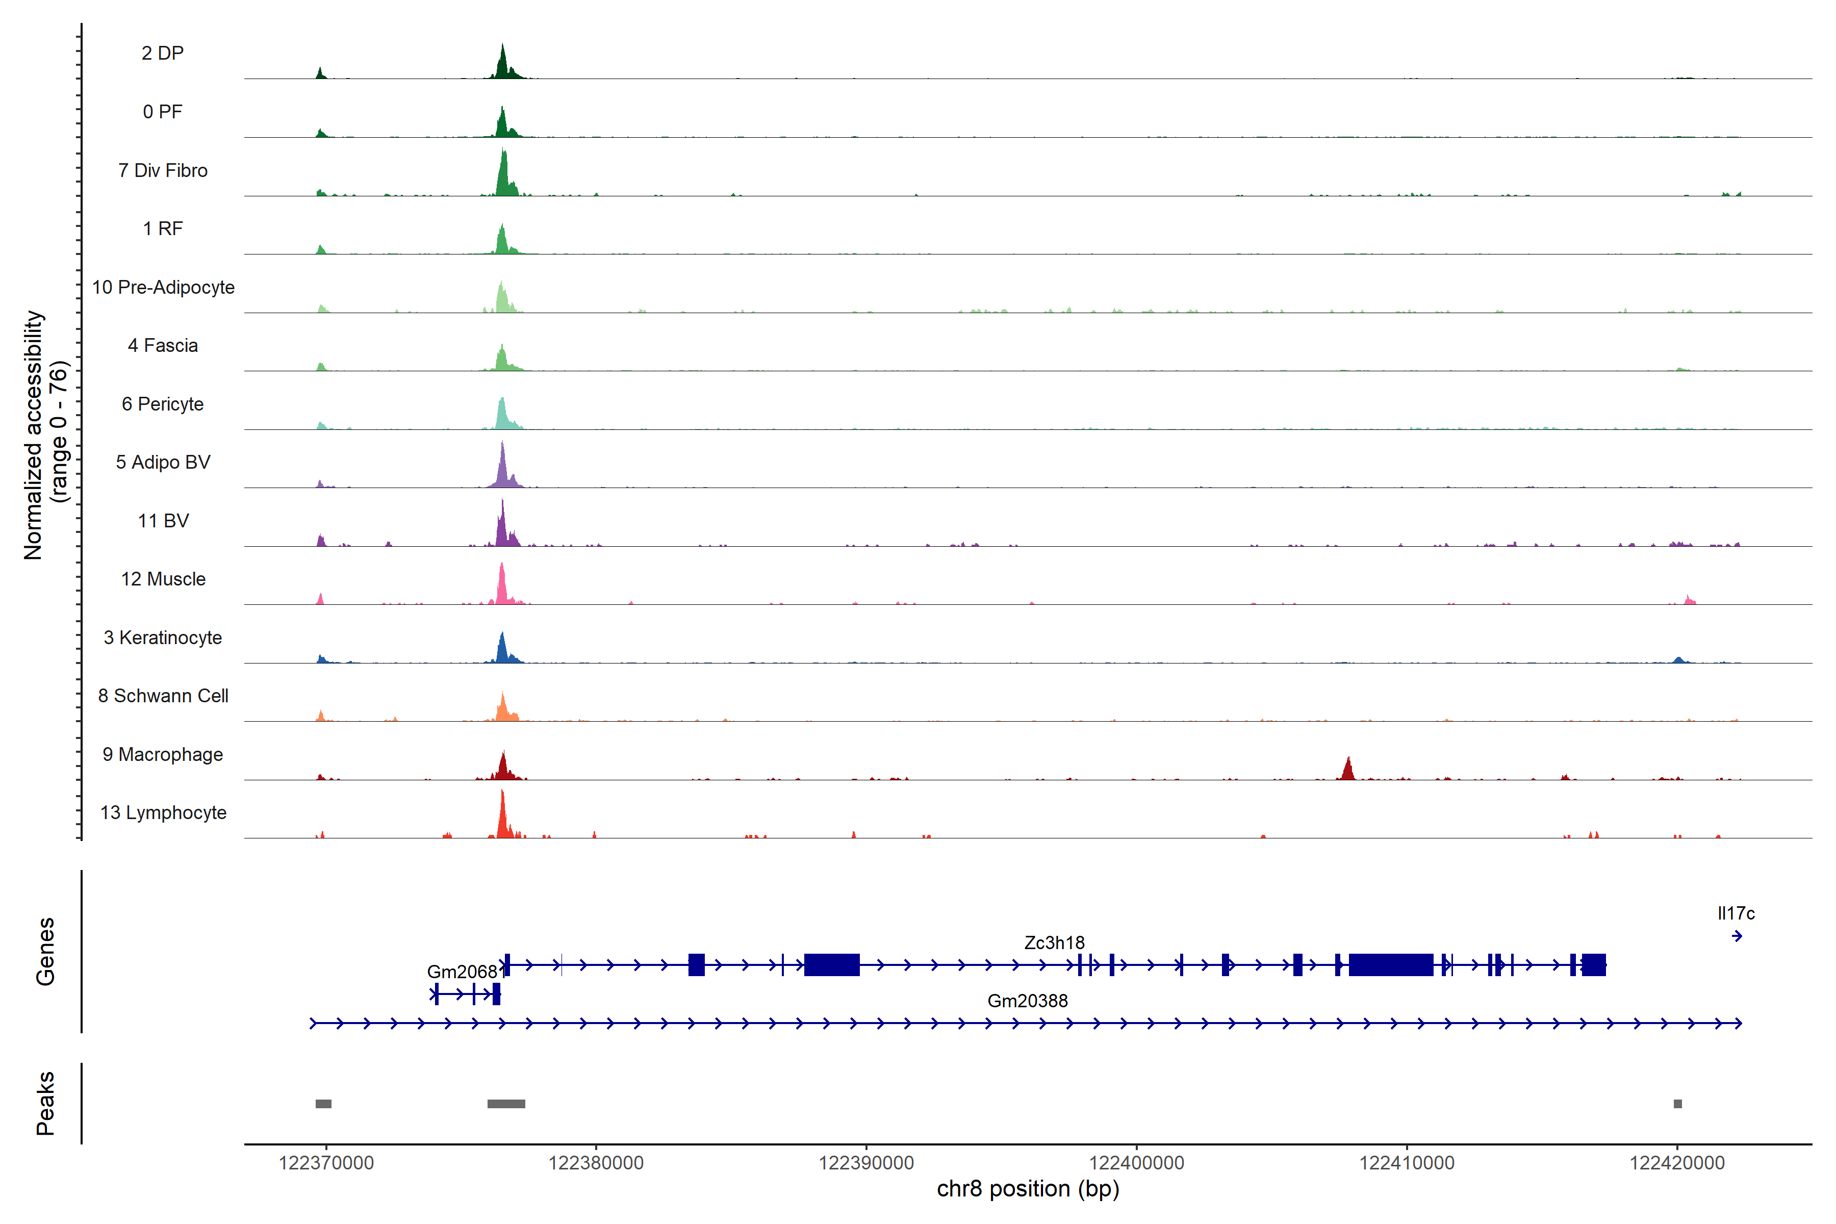Click the 122390000 axis tick label
Image resolution: width=1836 pixels, height=1224 pixels.
click(x=865, y=1163)
